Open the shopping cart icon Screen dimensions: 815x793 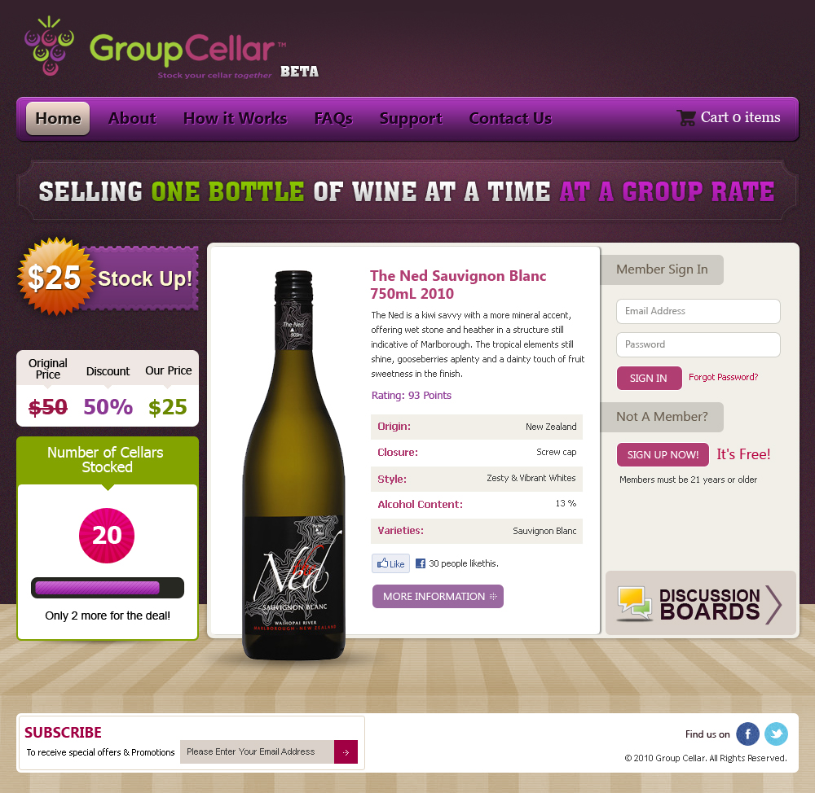pos(686,118)
